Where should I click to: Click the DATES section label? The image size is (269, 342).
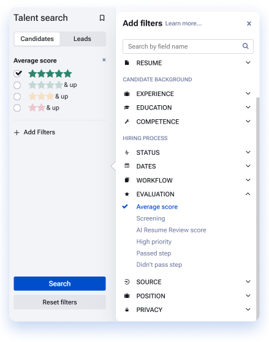pos(146,166)
